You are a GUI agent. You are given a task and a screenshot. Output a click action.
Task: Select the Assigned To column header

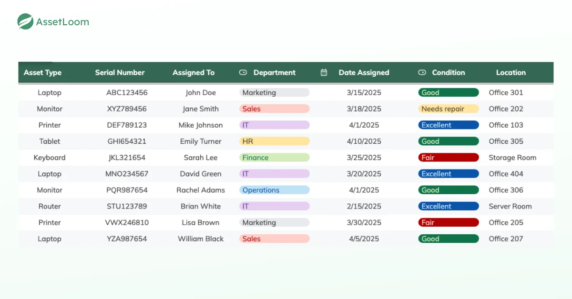point(194,73)
